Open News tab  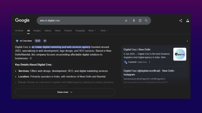[x=58, y=31]
